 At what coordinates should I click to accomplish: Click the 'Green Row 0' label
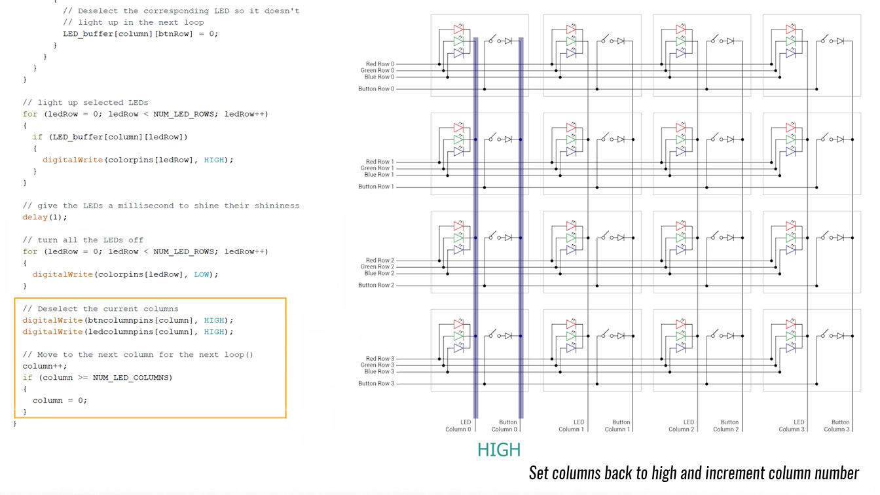click(x=377, y=71)
